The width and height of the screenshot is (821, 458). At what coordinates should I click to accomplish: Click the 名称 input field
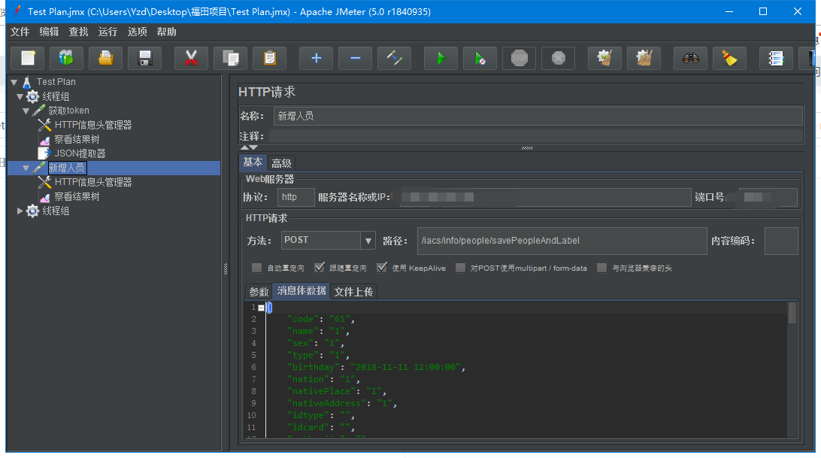point(538,116)
